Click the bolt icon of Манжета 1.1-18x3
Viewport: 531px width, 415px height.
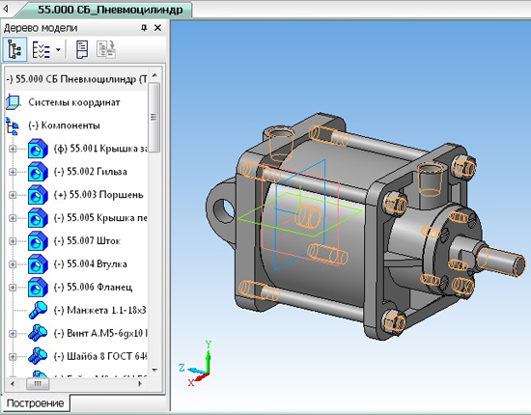[x=38, y=310]
